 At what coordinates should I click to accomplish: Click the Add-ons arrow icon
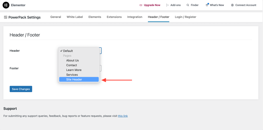pos(167,5)
